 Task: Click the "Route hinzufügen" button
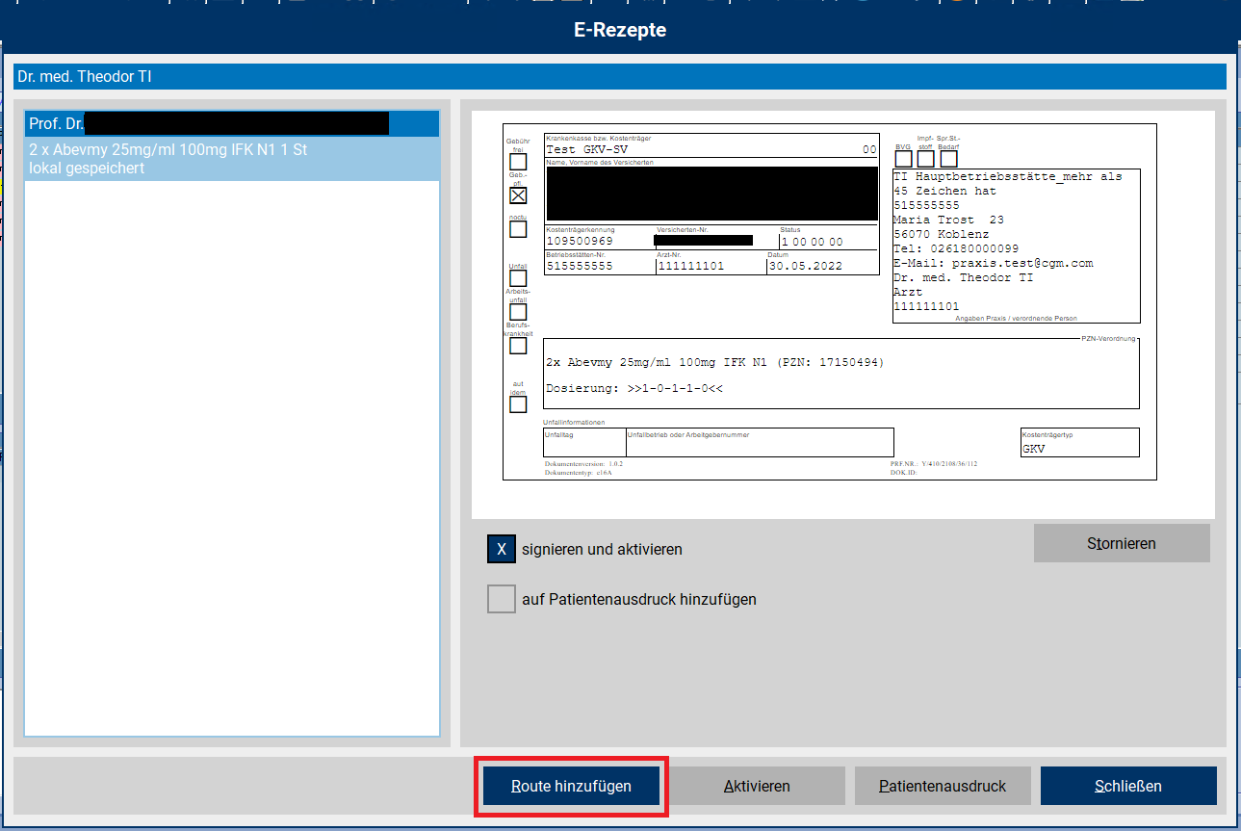(x=570, y=785)
